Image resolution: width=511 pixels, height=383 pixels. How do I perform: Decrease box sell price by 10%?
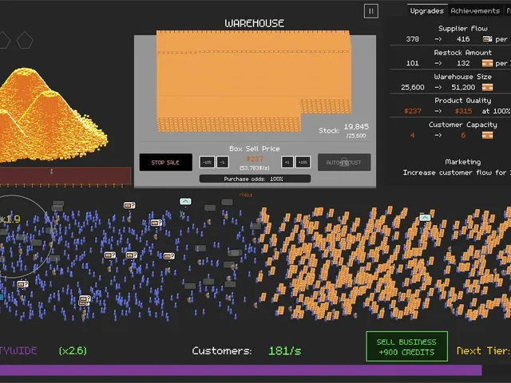point(207,162)
